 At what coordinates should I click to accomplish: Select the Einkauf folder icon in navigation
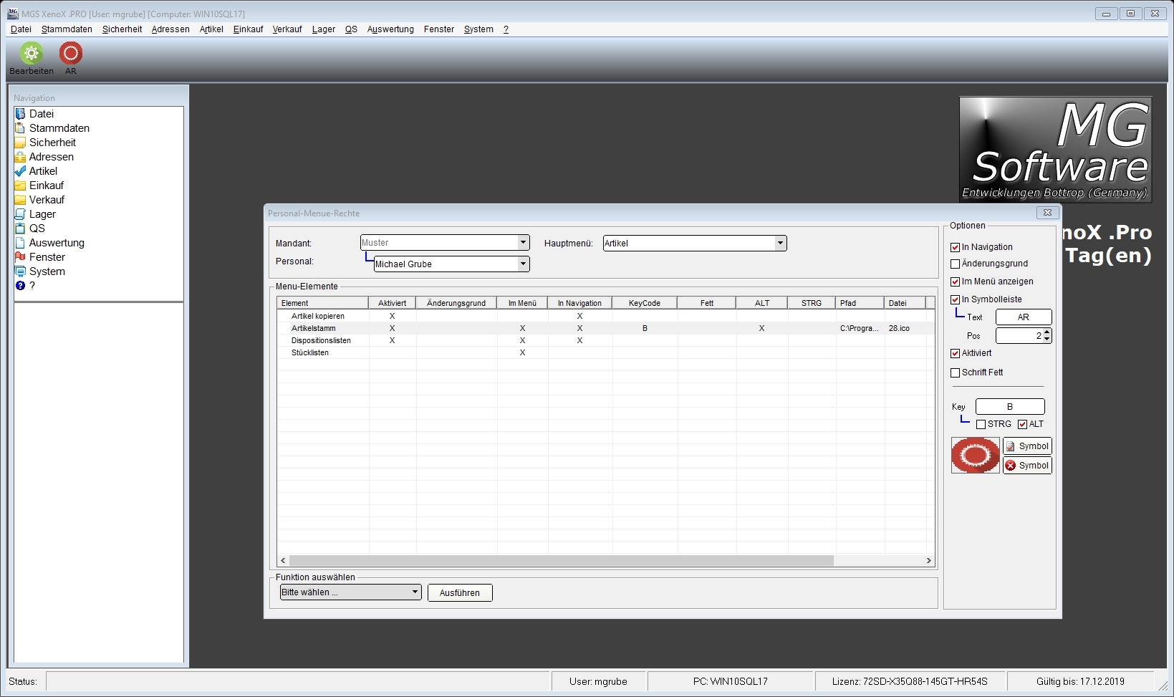pyautogui.click(x=20, y=186)
